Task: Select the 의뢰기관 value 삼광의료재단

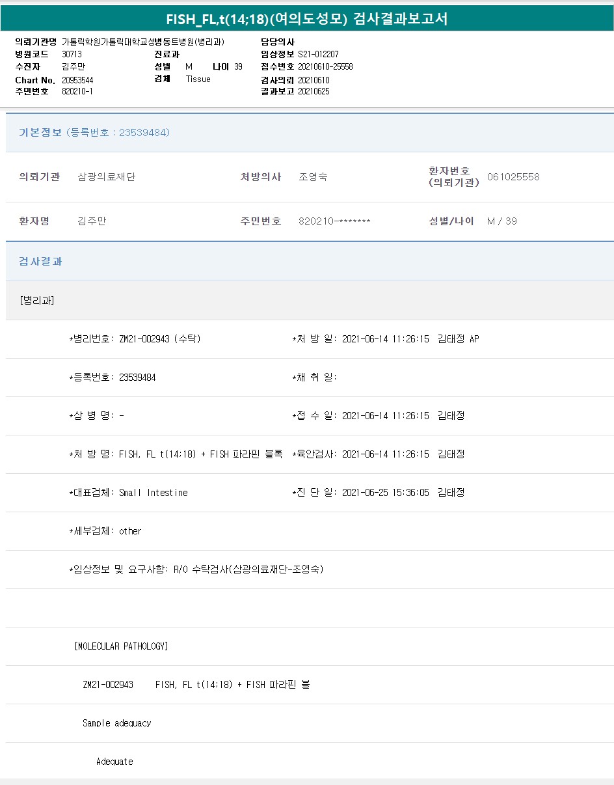Action: point(107,176)
